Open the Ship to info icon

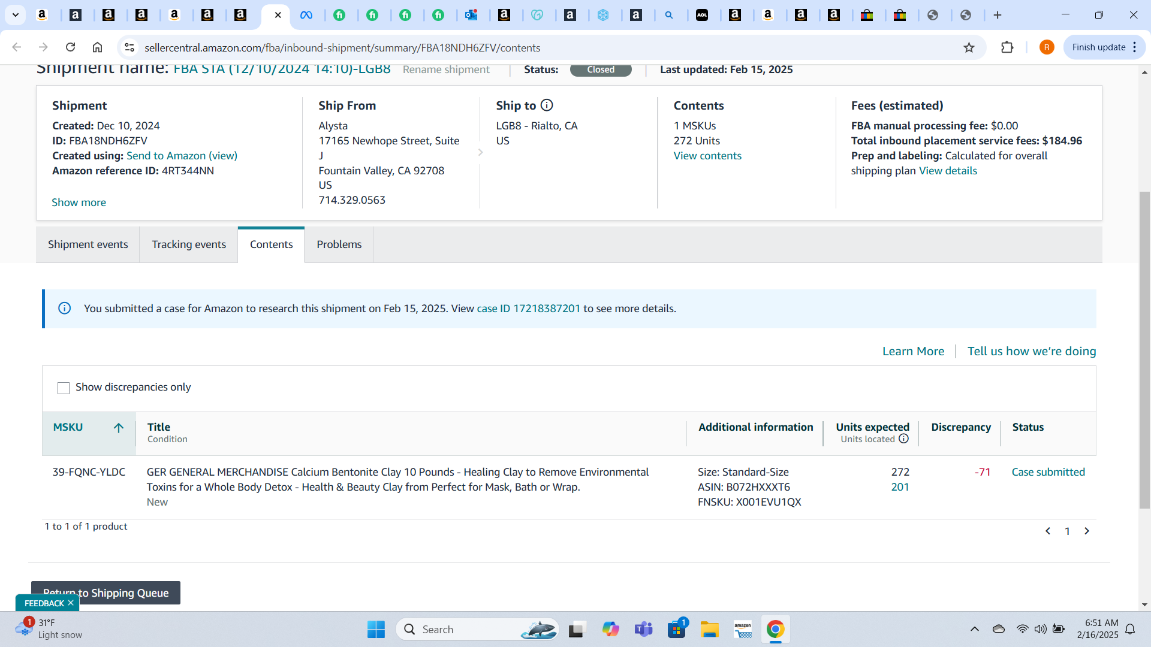click(547, 105)
